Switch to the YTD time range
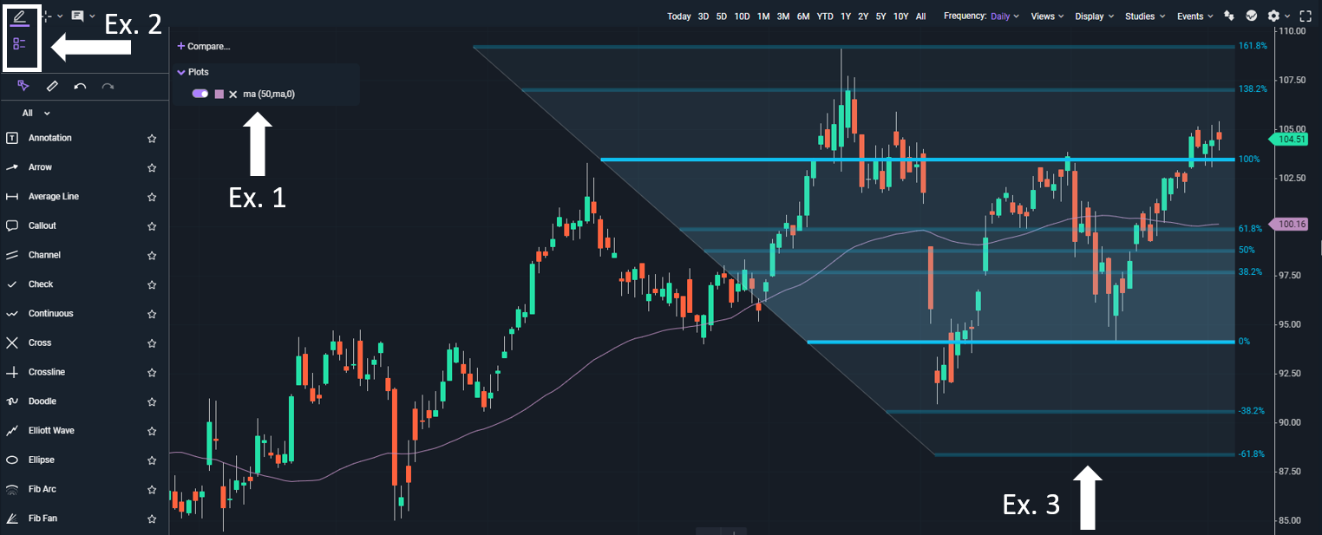Image resolution: width=1322 pixels, height=535 pixels. 825,16
